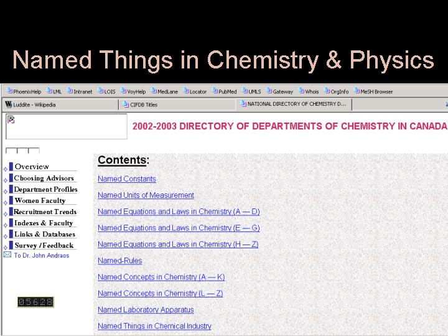
Task: Click the visitor counter image
Action: point(35,302)
